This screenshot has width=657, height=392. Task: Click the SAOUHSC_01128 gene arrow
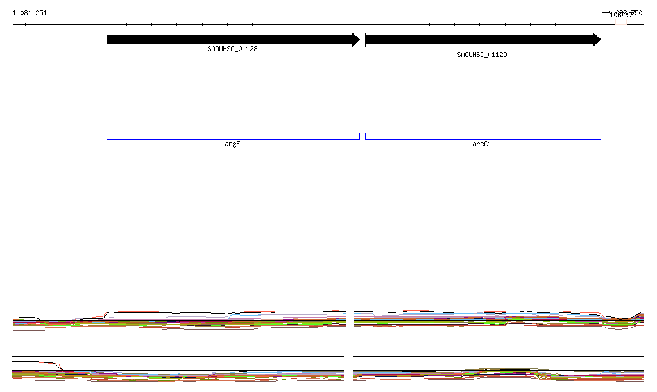[x=233, y=40]
